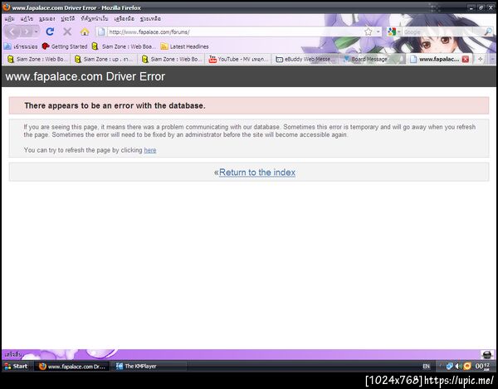
Task: Close the www.fapalace tab
Action: [x=466, y=59]
